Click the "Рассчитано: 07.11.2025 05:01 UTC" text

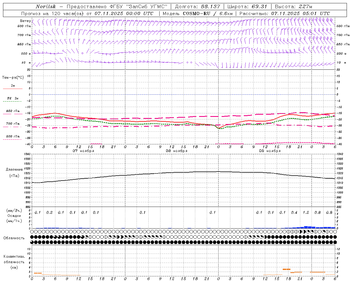285,13
